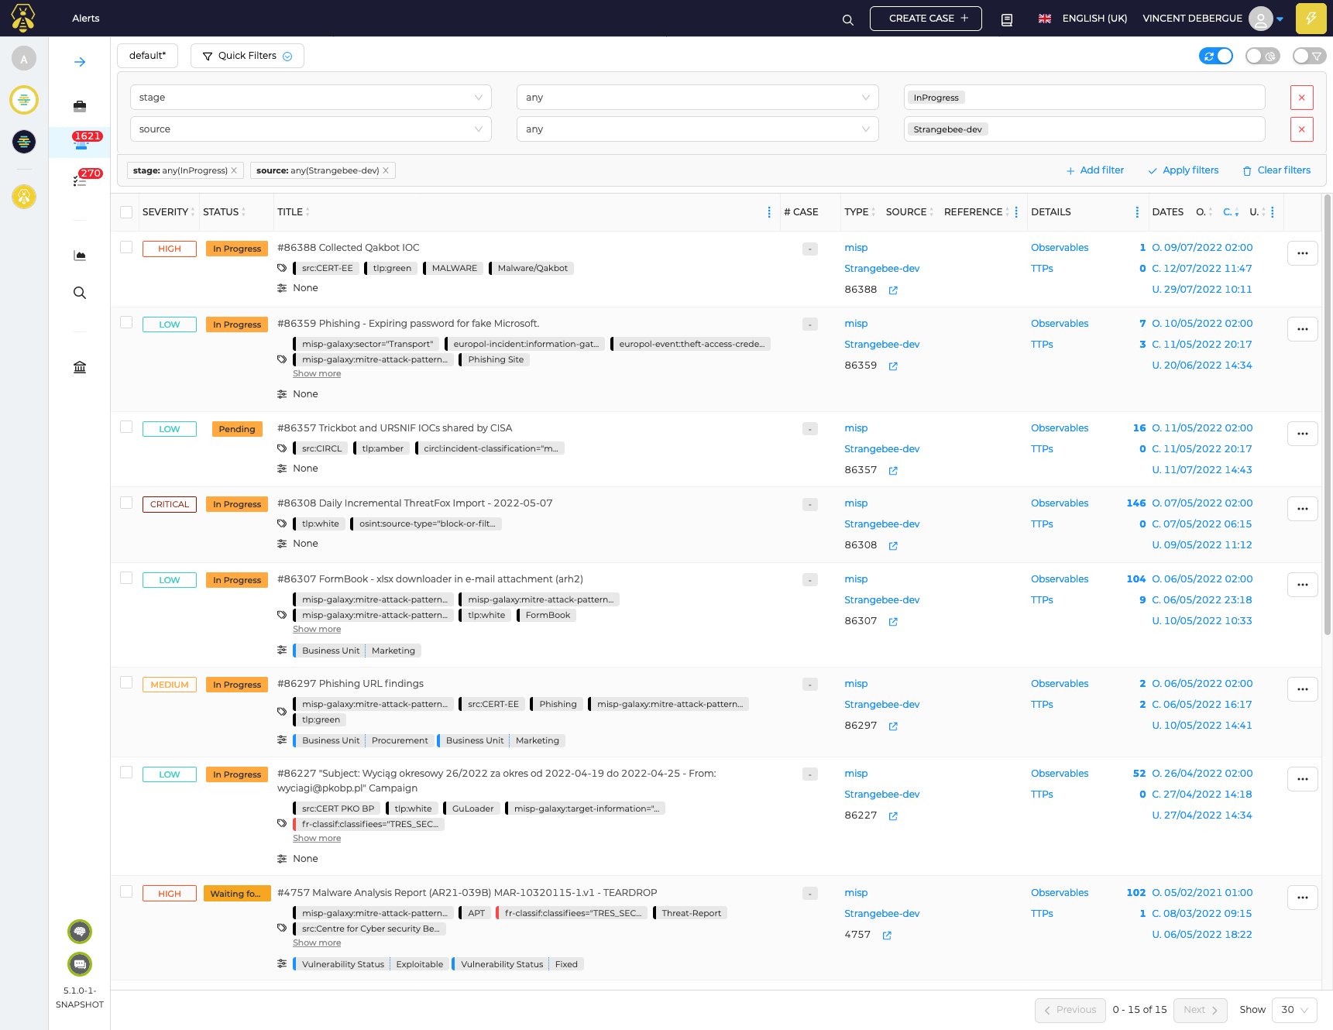Open row actions menu for alert #86308
This screenshot has height=1030, width=1333.
coord(1302,509)
